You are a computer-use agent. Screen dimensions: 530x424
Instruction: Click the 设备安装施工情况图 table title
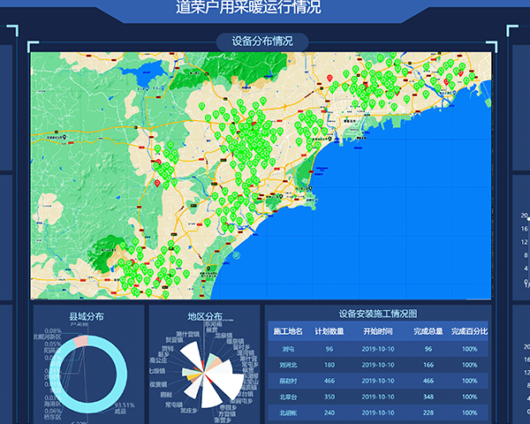click(377, 314)
